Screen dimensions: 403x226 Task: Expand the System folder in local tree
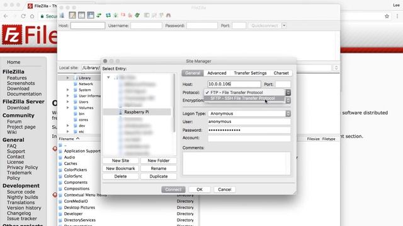pyautogui.click(x=67, y=90)
